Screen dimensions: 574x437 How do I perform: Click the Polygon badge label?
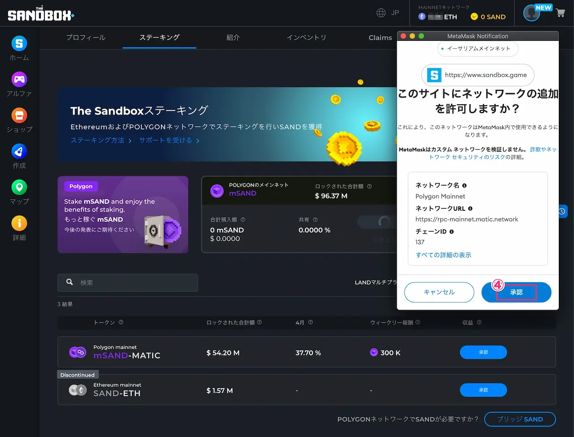(x=81, y=186)
